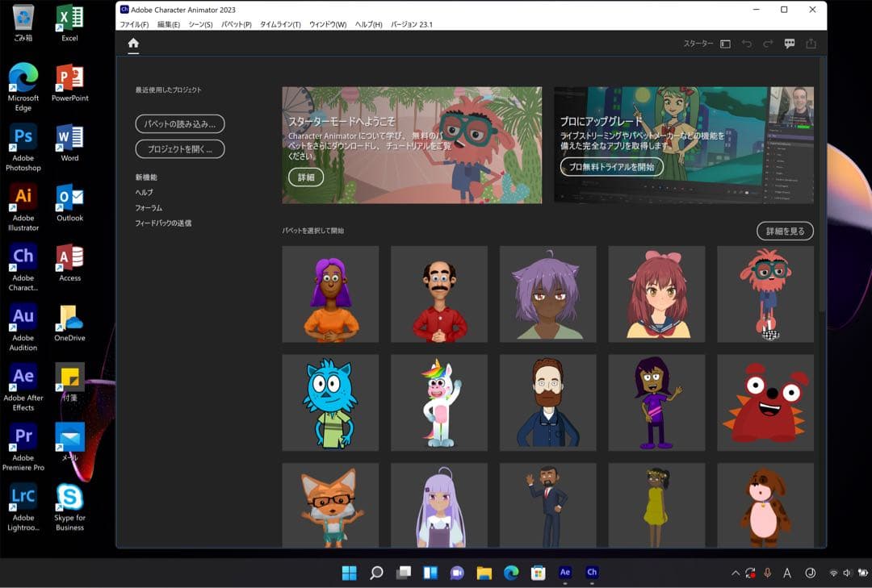Open Adobe Illustrator desktop shortcut

(x=23, y=208)
